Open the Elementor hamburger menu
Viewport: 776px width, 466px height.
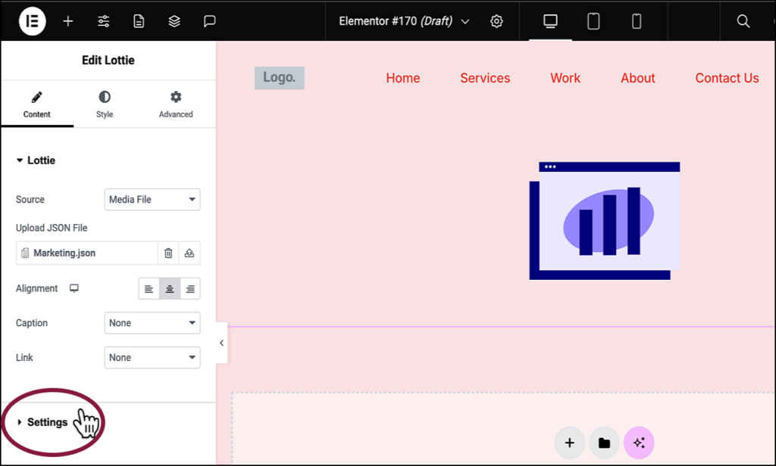coord(31,20)
